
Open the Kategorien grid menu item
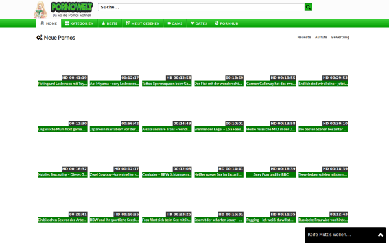pyautogui.click(x=79, y=23)
